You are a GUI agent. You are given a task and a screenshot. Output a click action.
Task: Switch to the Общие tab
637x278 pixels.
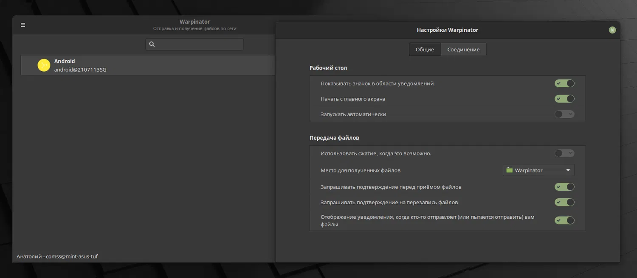[425, 50]
